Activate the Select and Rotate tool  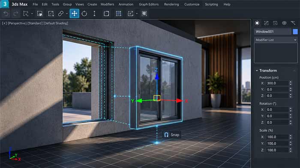pyautogui.click(x=84, y=14)
